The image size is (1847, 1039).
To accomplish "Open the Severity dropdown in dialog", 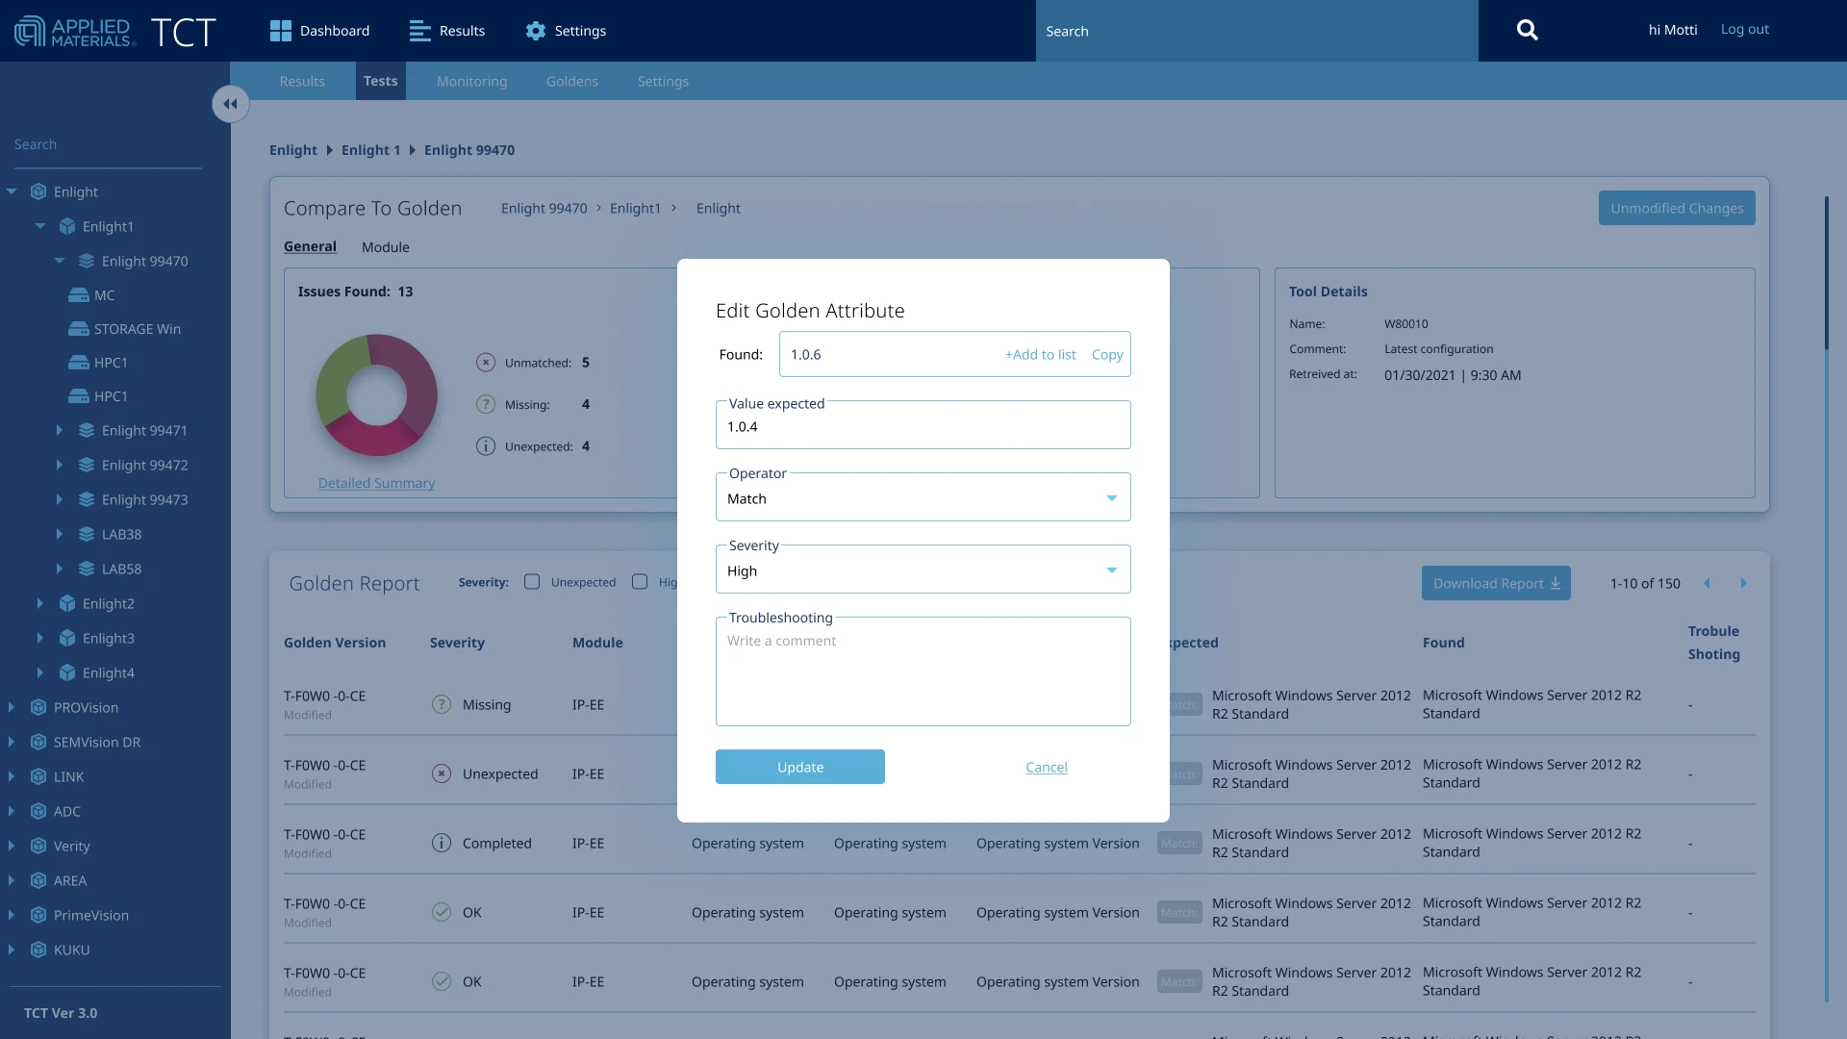I will click(x=923, y=570).
